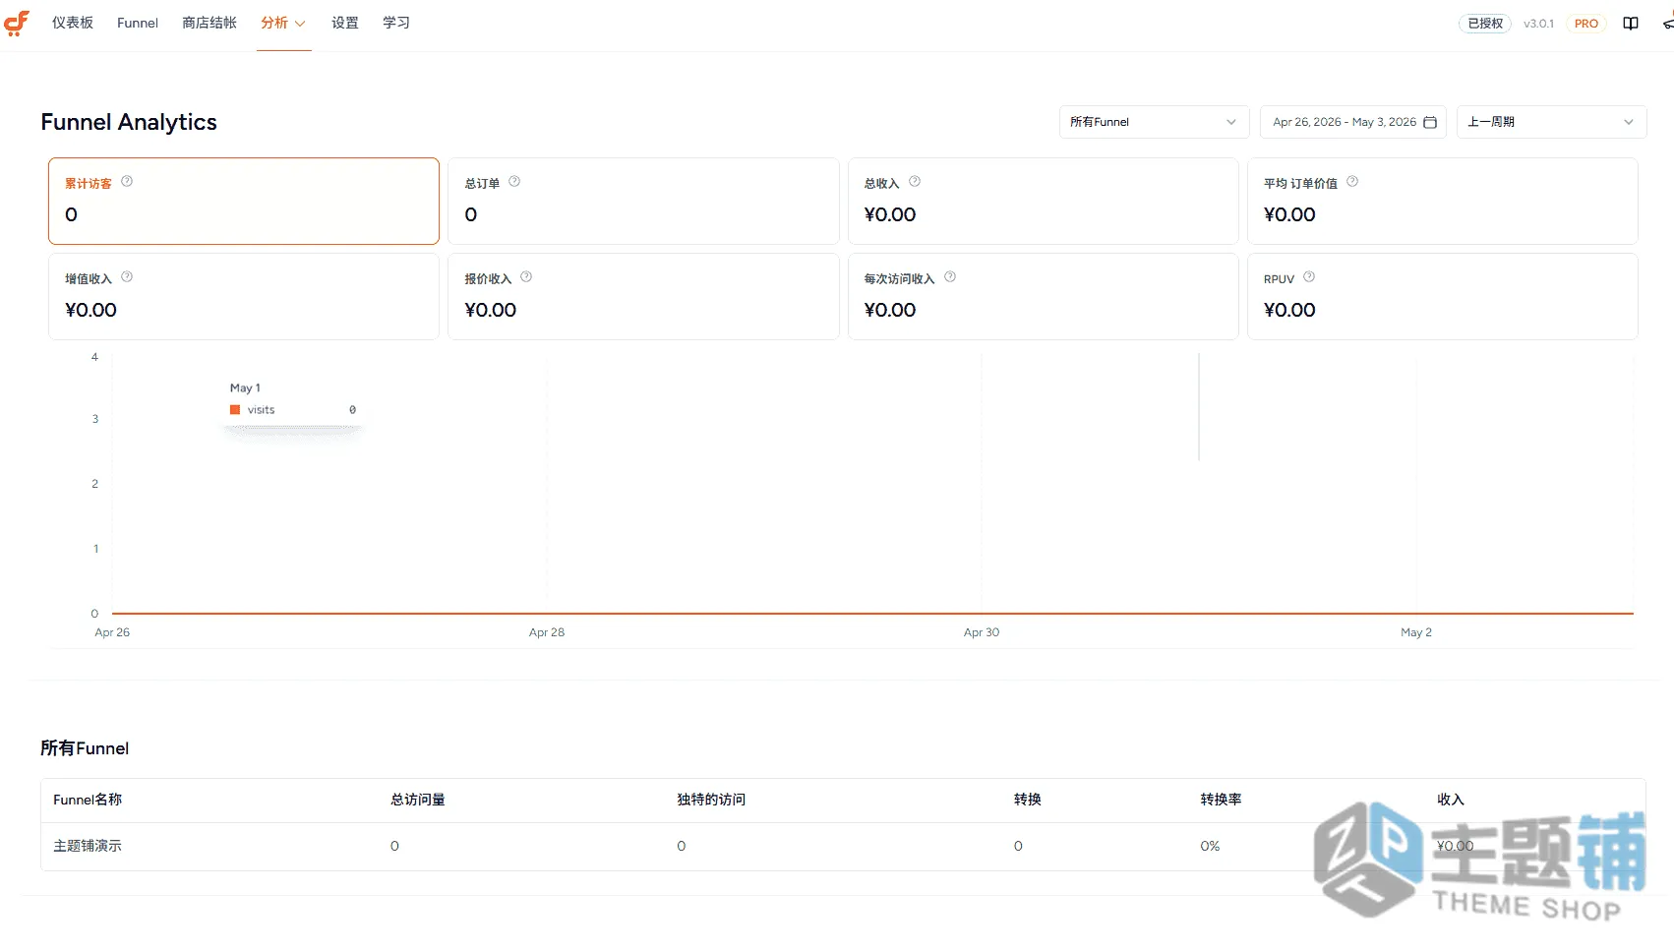
Task: Click the v3.0.1 version label
Action: click(x=1538, y=24)
